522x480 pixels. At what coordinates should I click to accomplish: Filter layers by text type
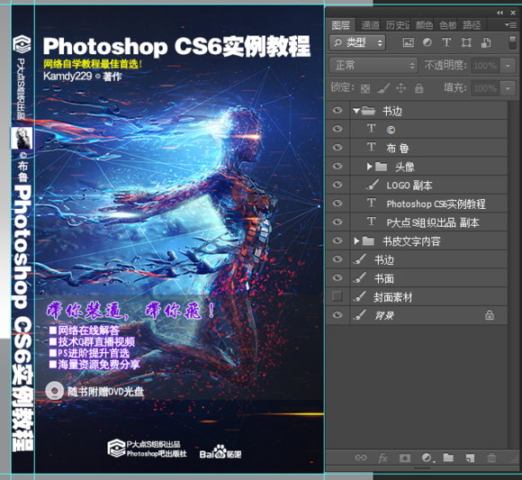[446, 42]
